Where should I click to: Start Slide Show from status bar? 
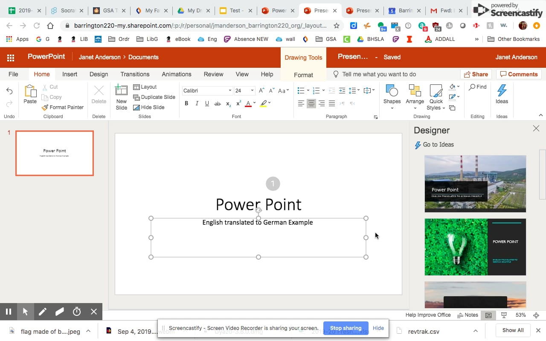coord(504,315)
